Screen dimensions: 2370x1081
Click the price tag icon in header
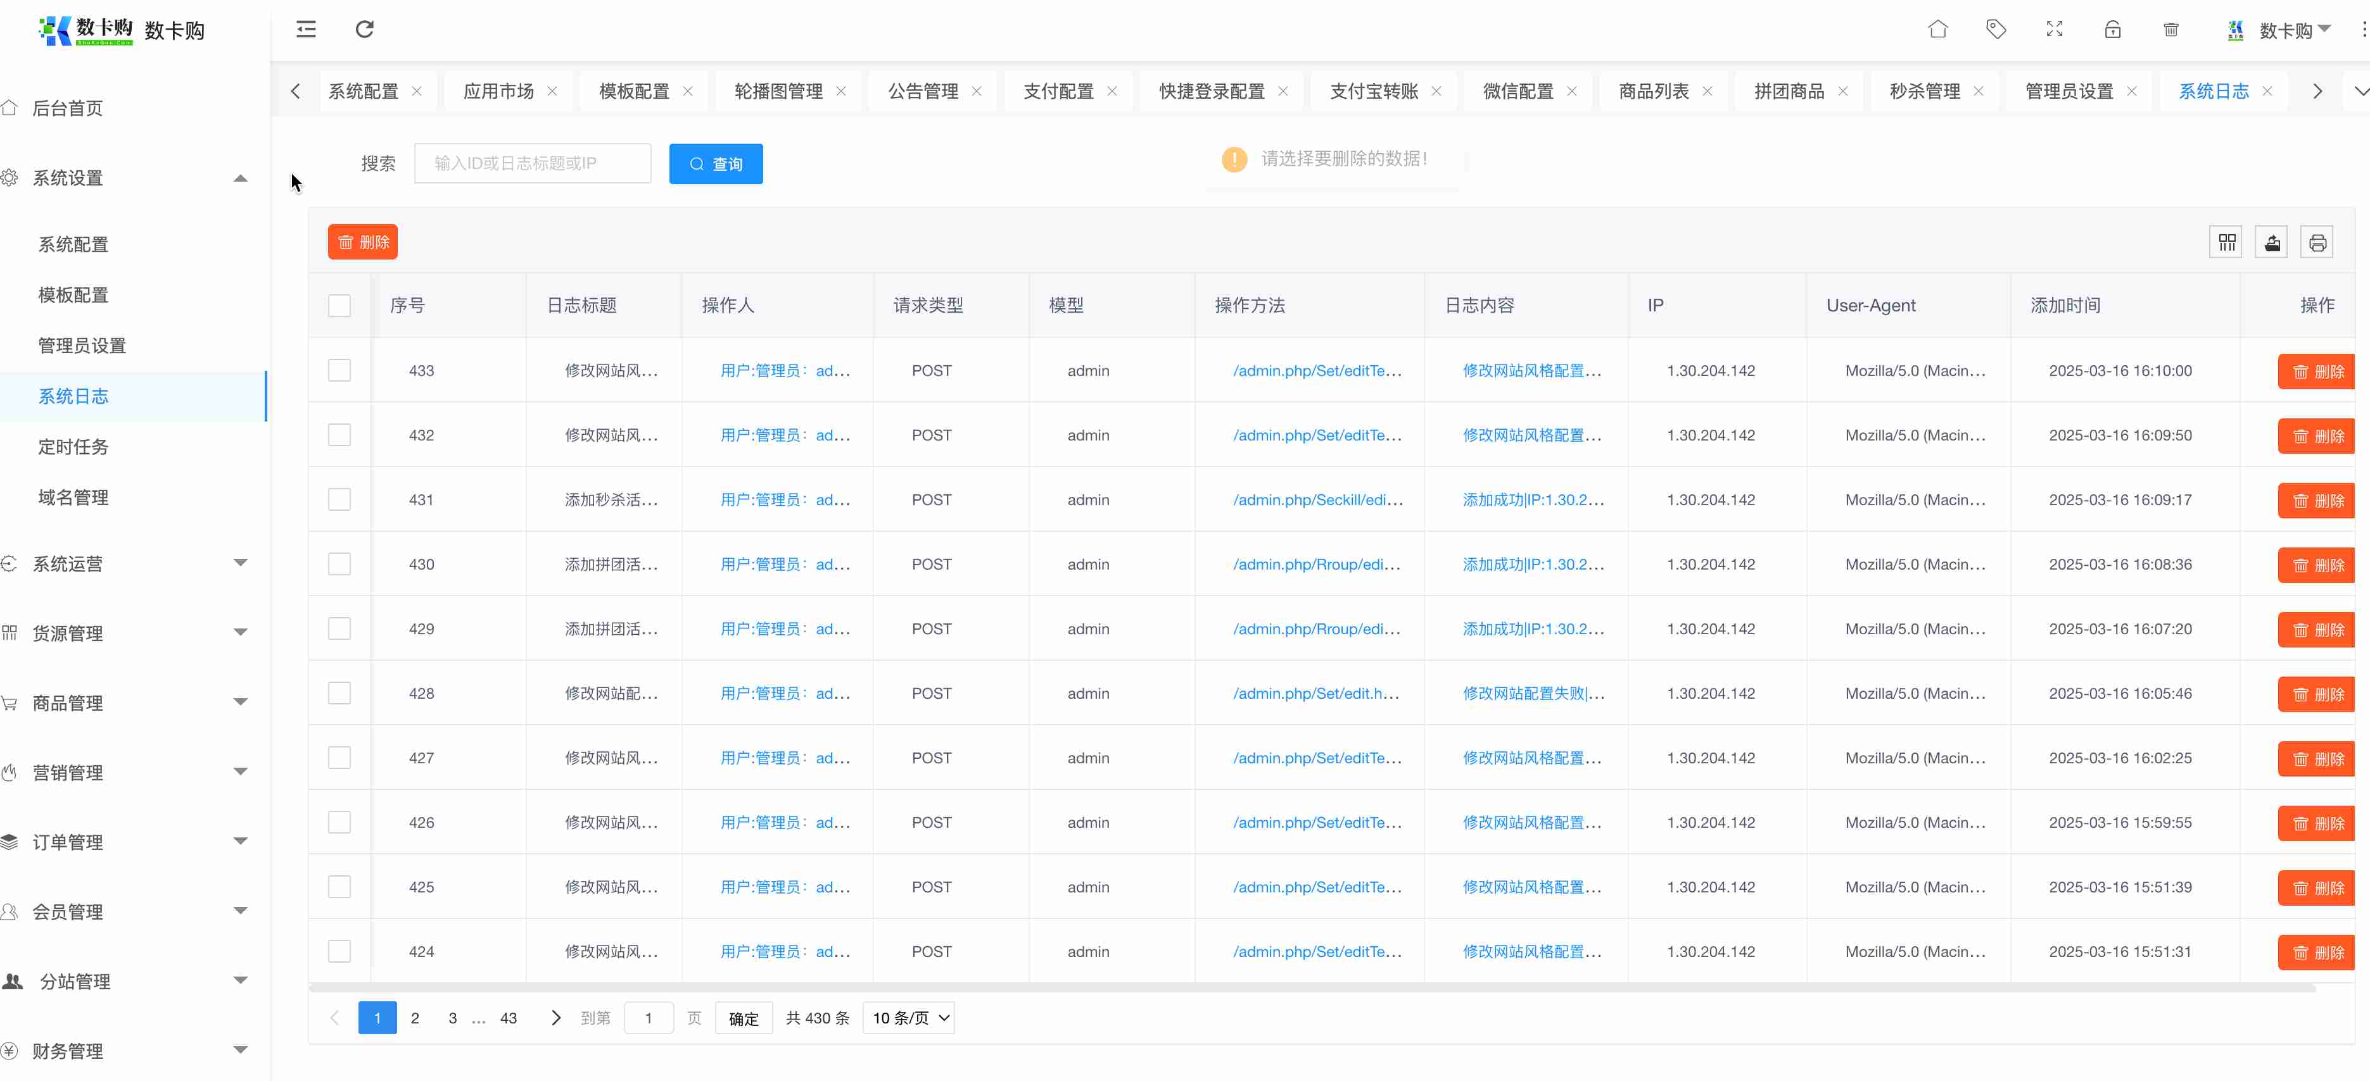click(x=1996, y=29)
